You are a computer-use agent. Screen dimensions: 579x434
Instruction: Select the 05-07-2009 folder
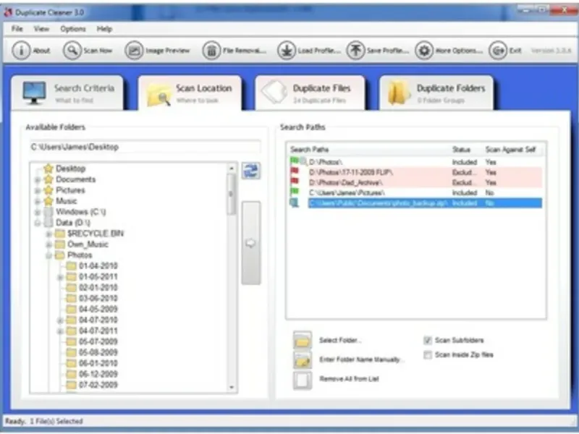[x=98, y=341]
